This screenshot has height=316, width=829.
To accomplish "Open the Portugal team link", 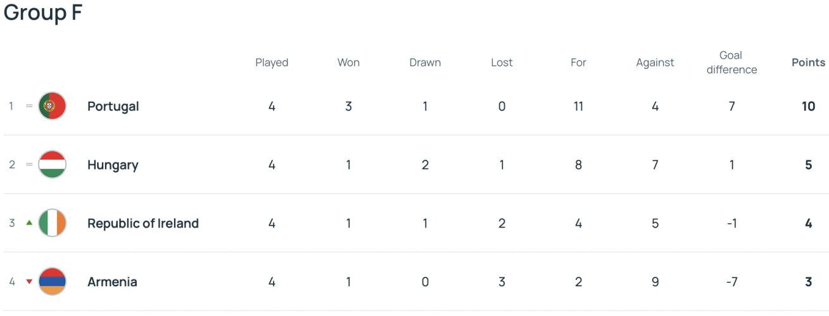I will [x=113, y=106].
